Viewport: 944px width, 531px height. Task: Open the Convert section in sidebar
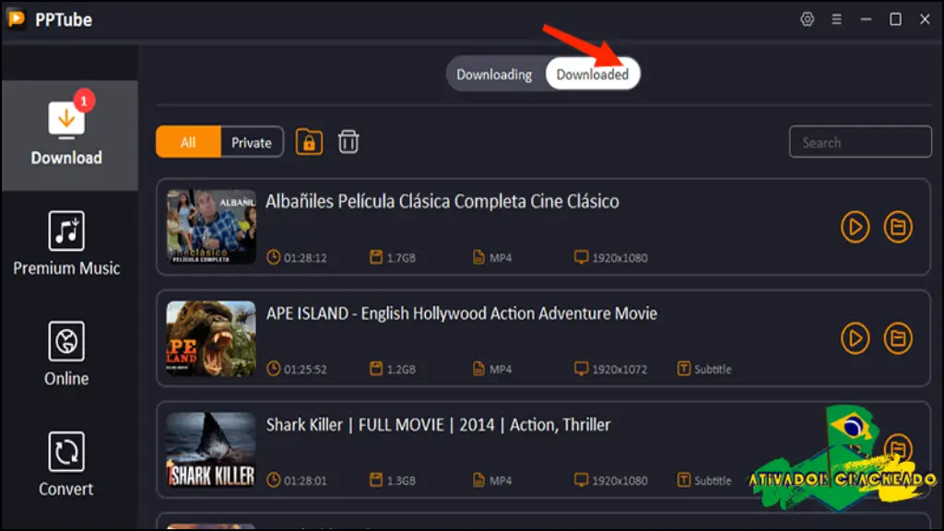66,465
